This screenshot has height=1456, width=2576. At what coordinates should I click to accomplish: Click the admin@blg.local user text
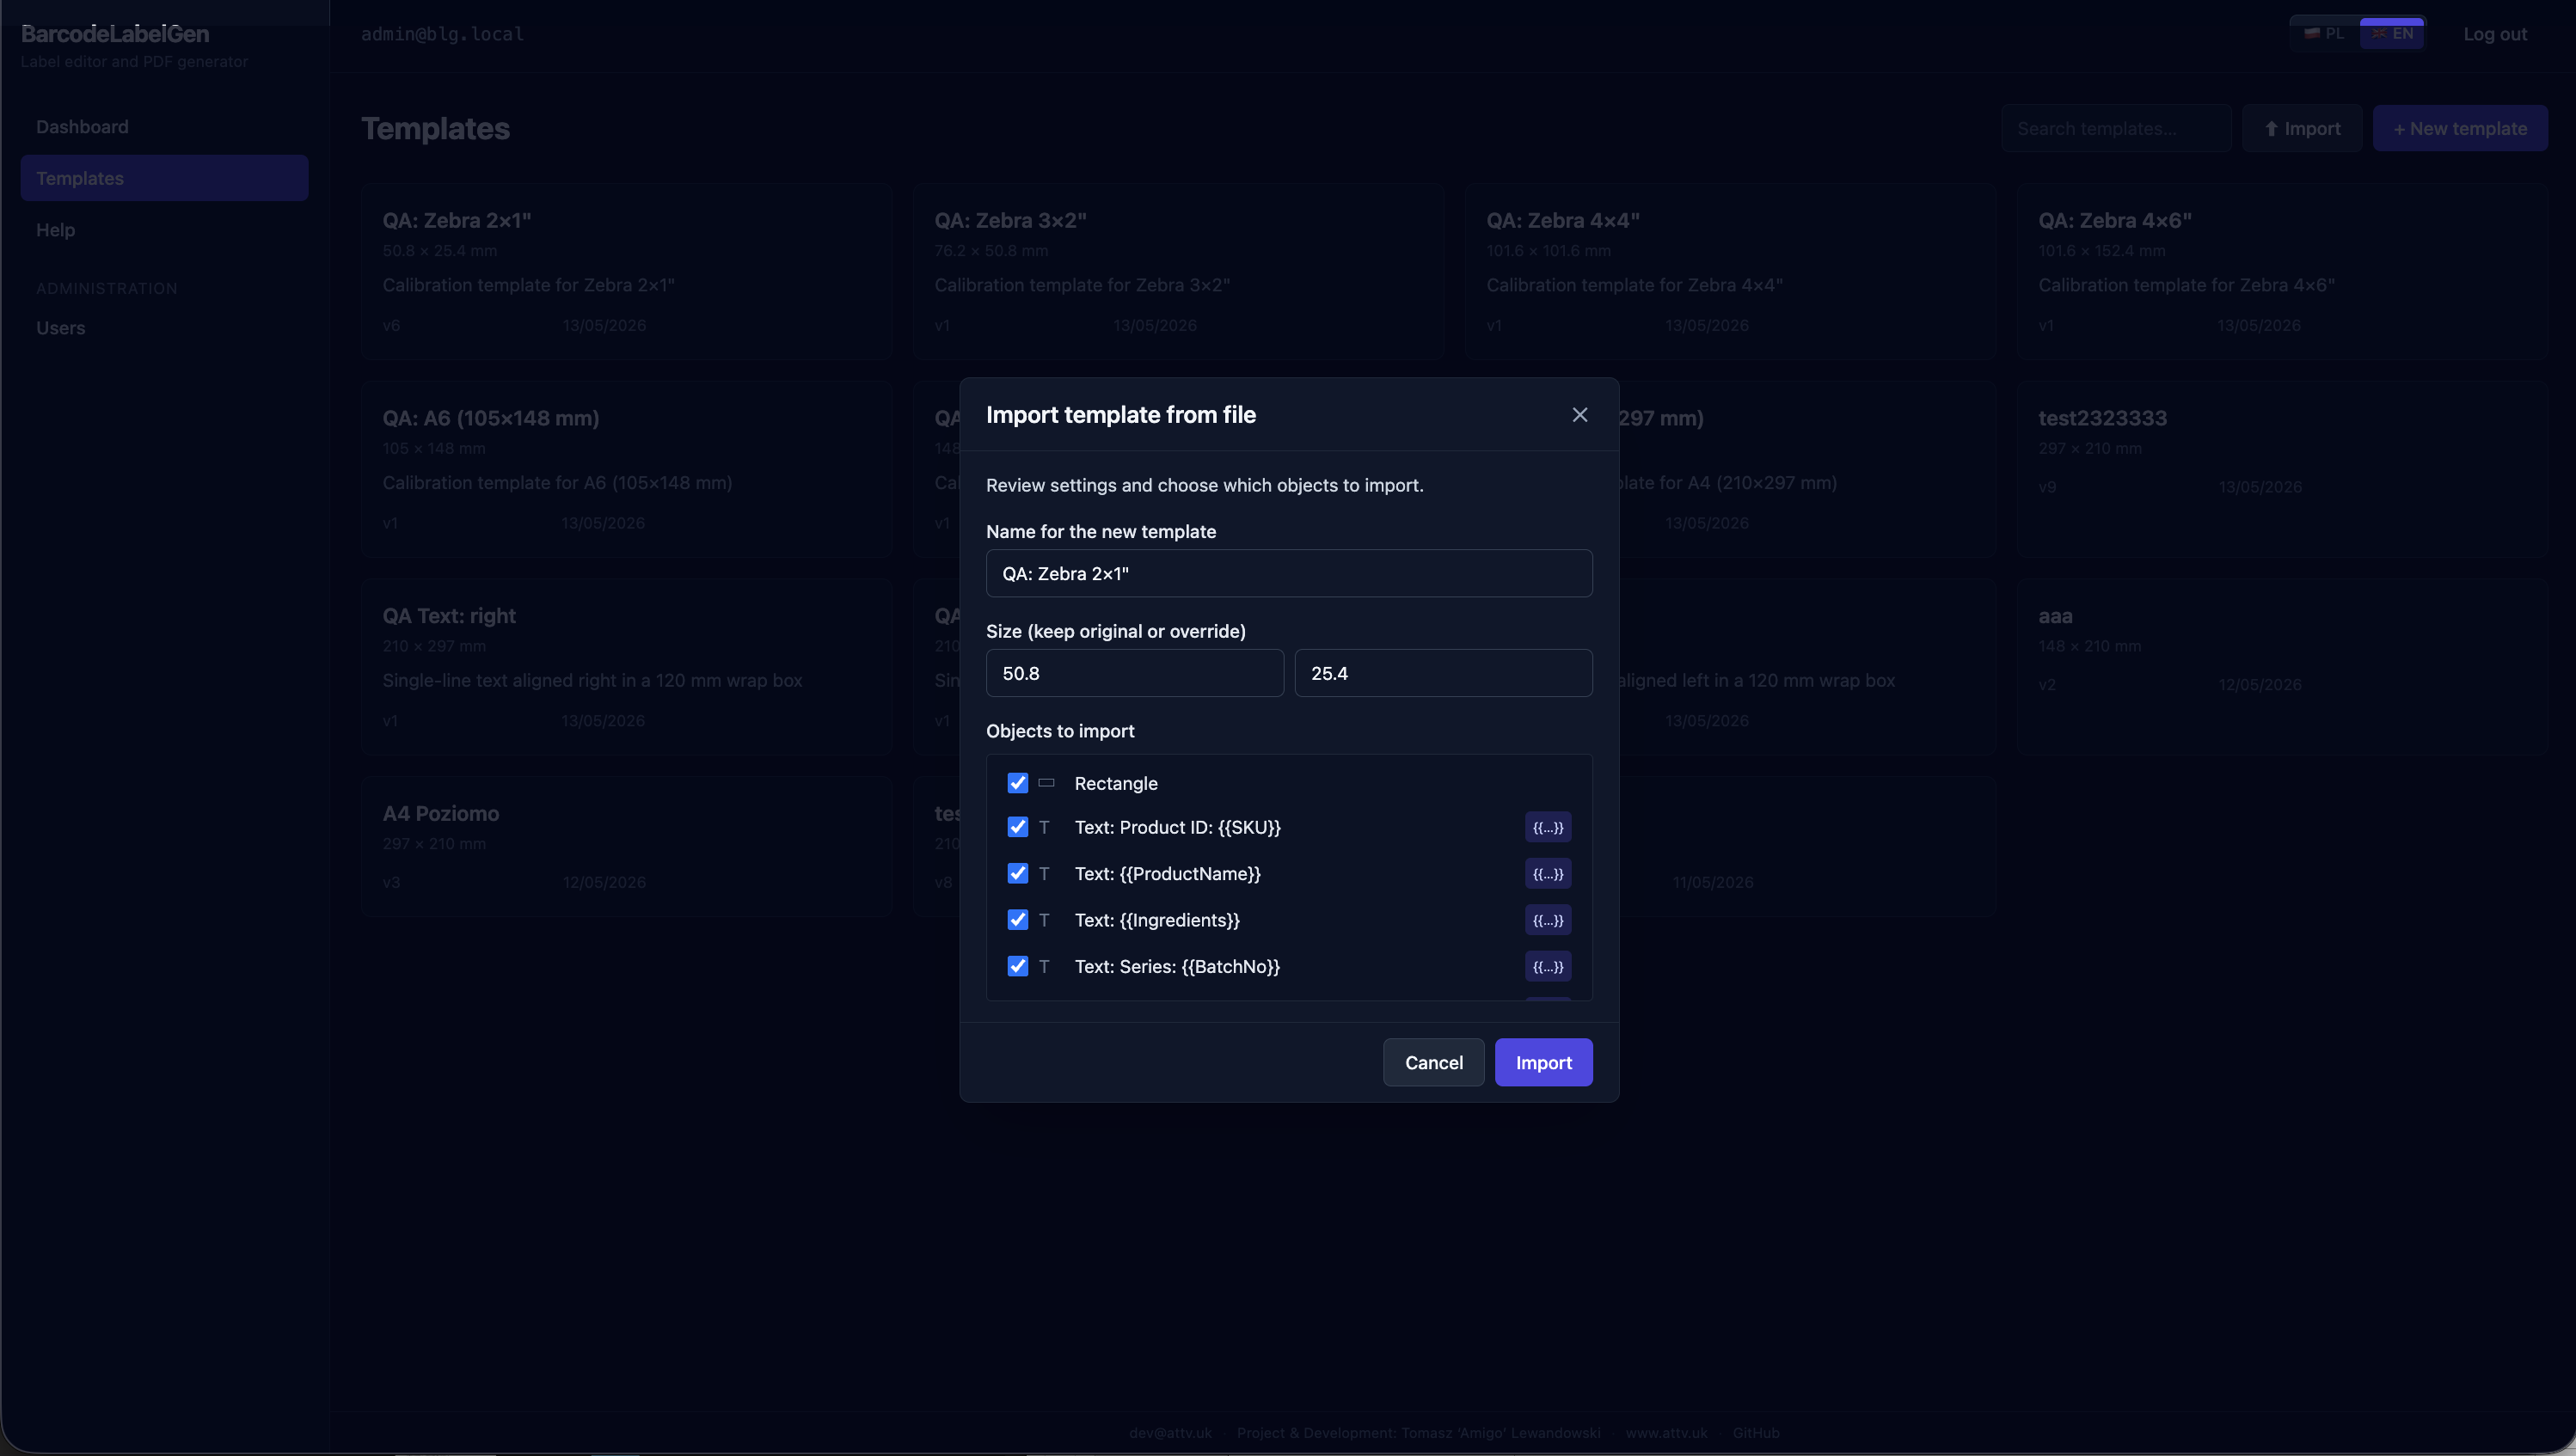tap(442, 34)
